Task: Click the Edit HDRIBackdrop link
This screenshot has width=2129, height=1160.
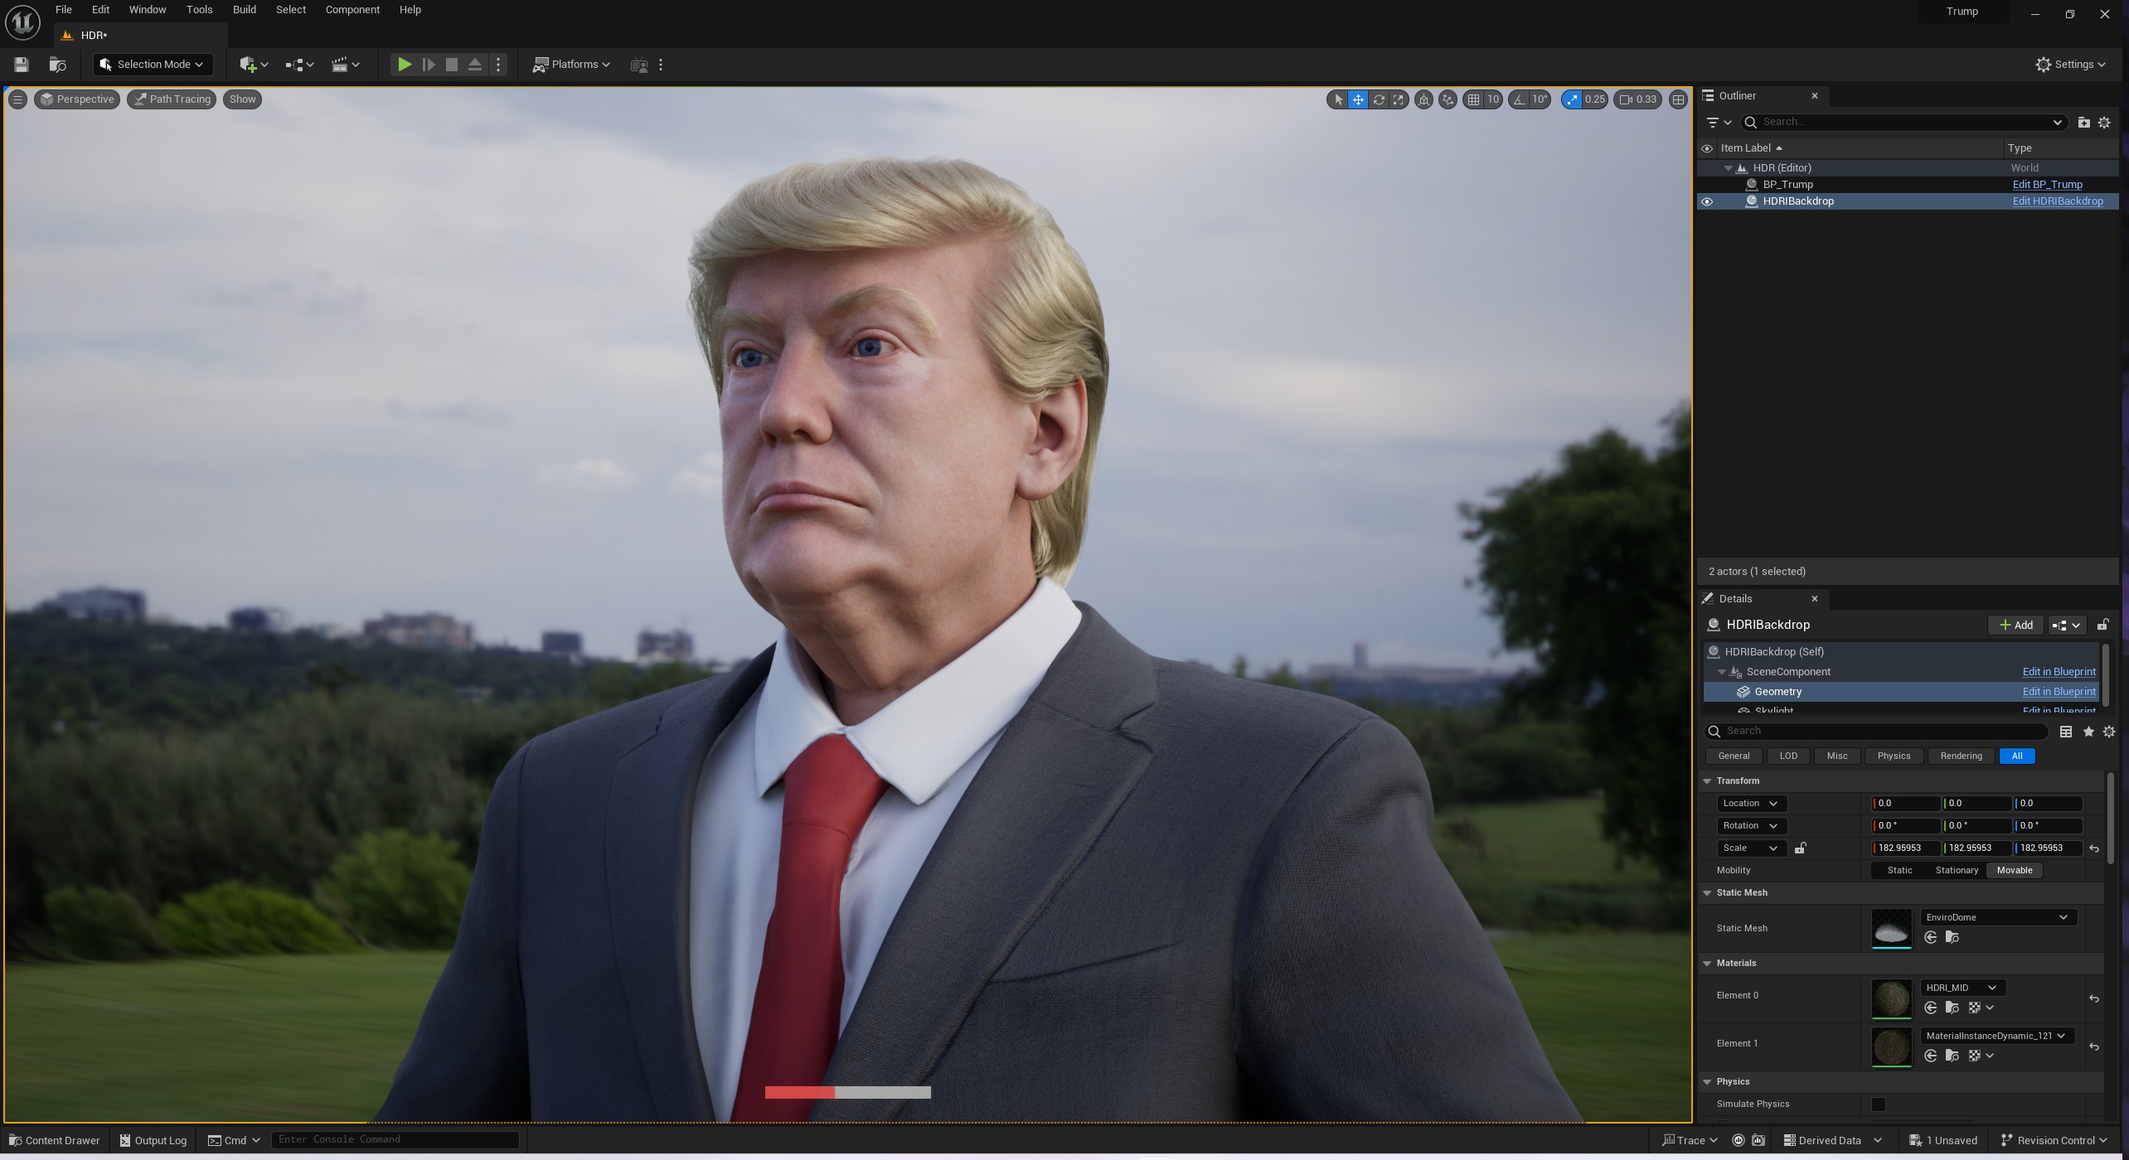Action: point(2058,201)
